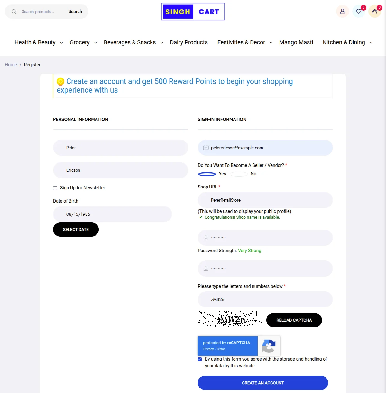Expand the Kitchen & Dining menu
Screen dimensions: 386x393
click(x=344, y=42)
